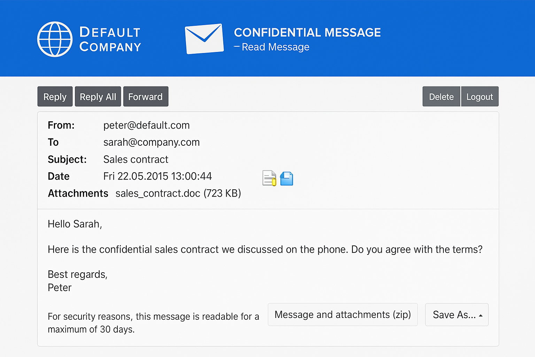Viewport: 535px width, 357px height.
Task: Click the message body sentence about contract
Action: click(265, 249)
